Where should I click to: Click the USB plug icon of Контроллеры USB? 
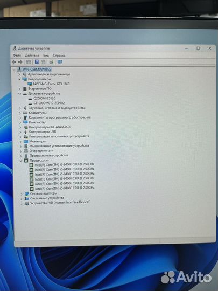point(26,132)
